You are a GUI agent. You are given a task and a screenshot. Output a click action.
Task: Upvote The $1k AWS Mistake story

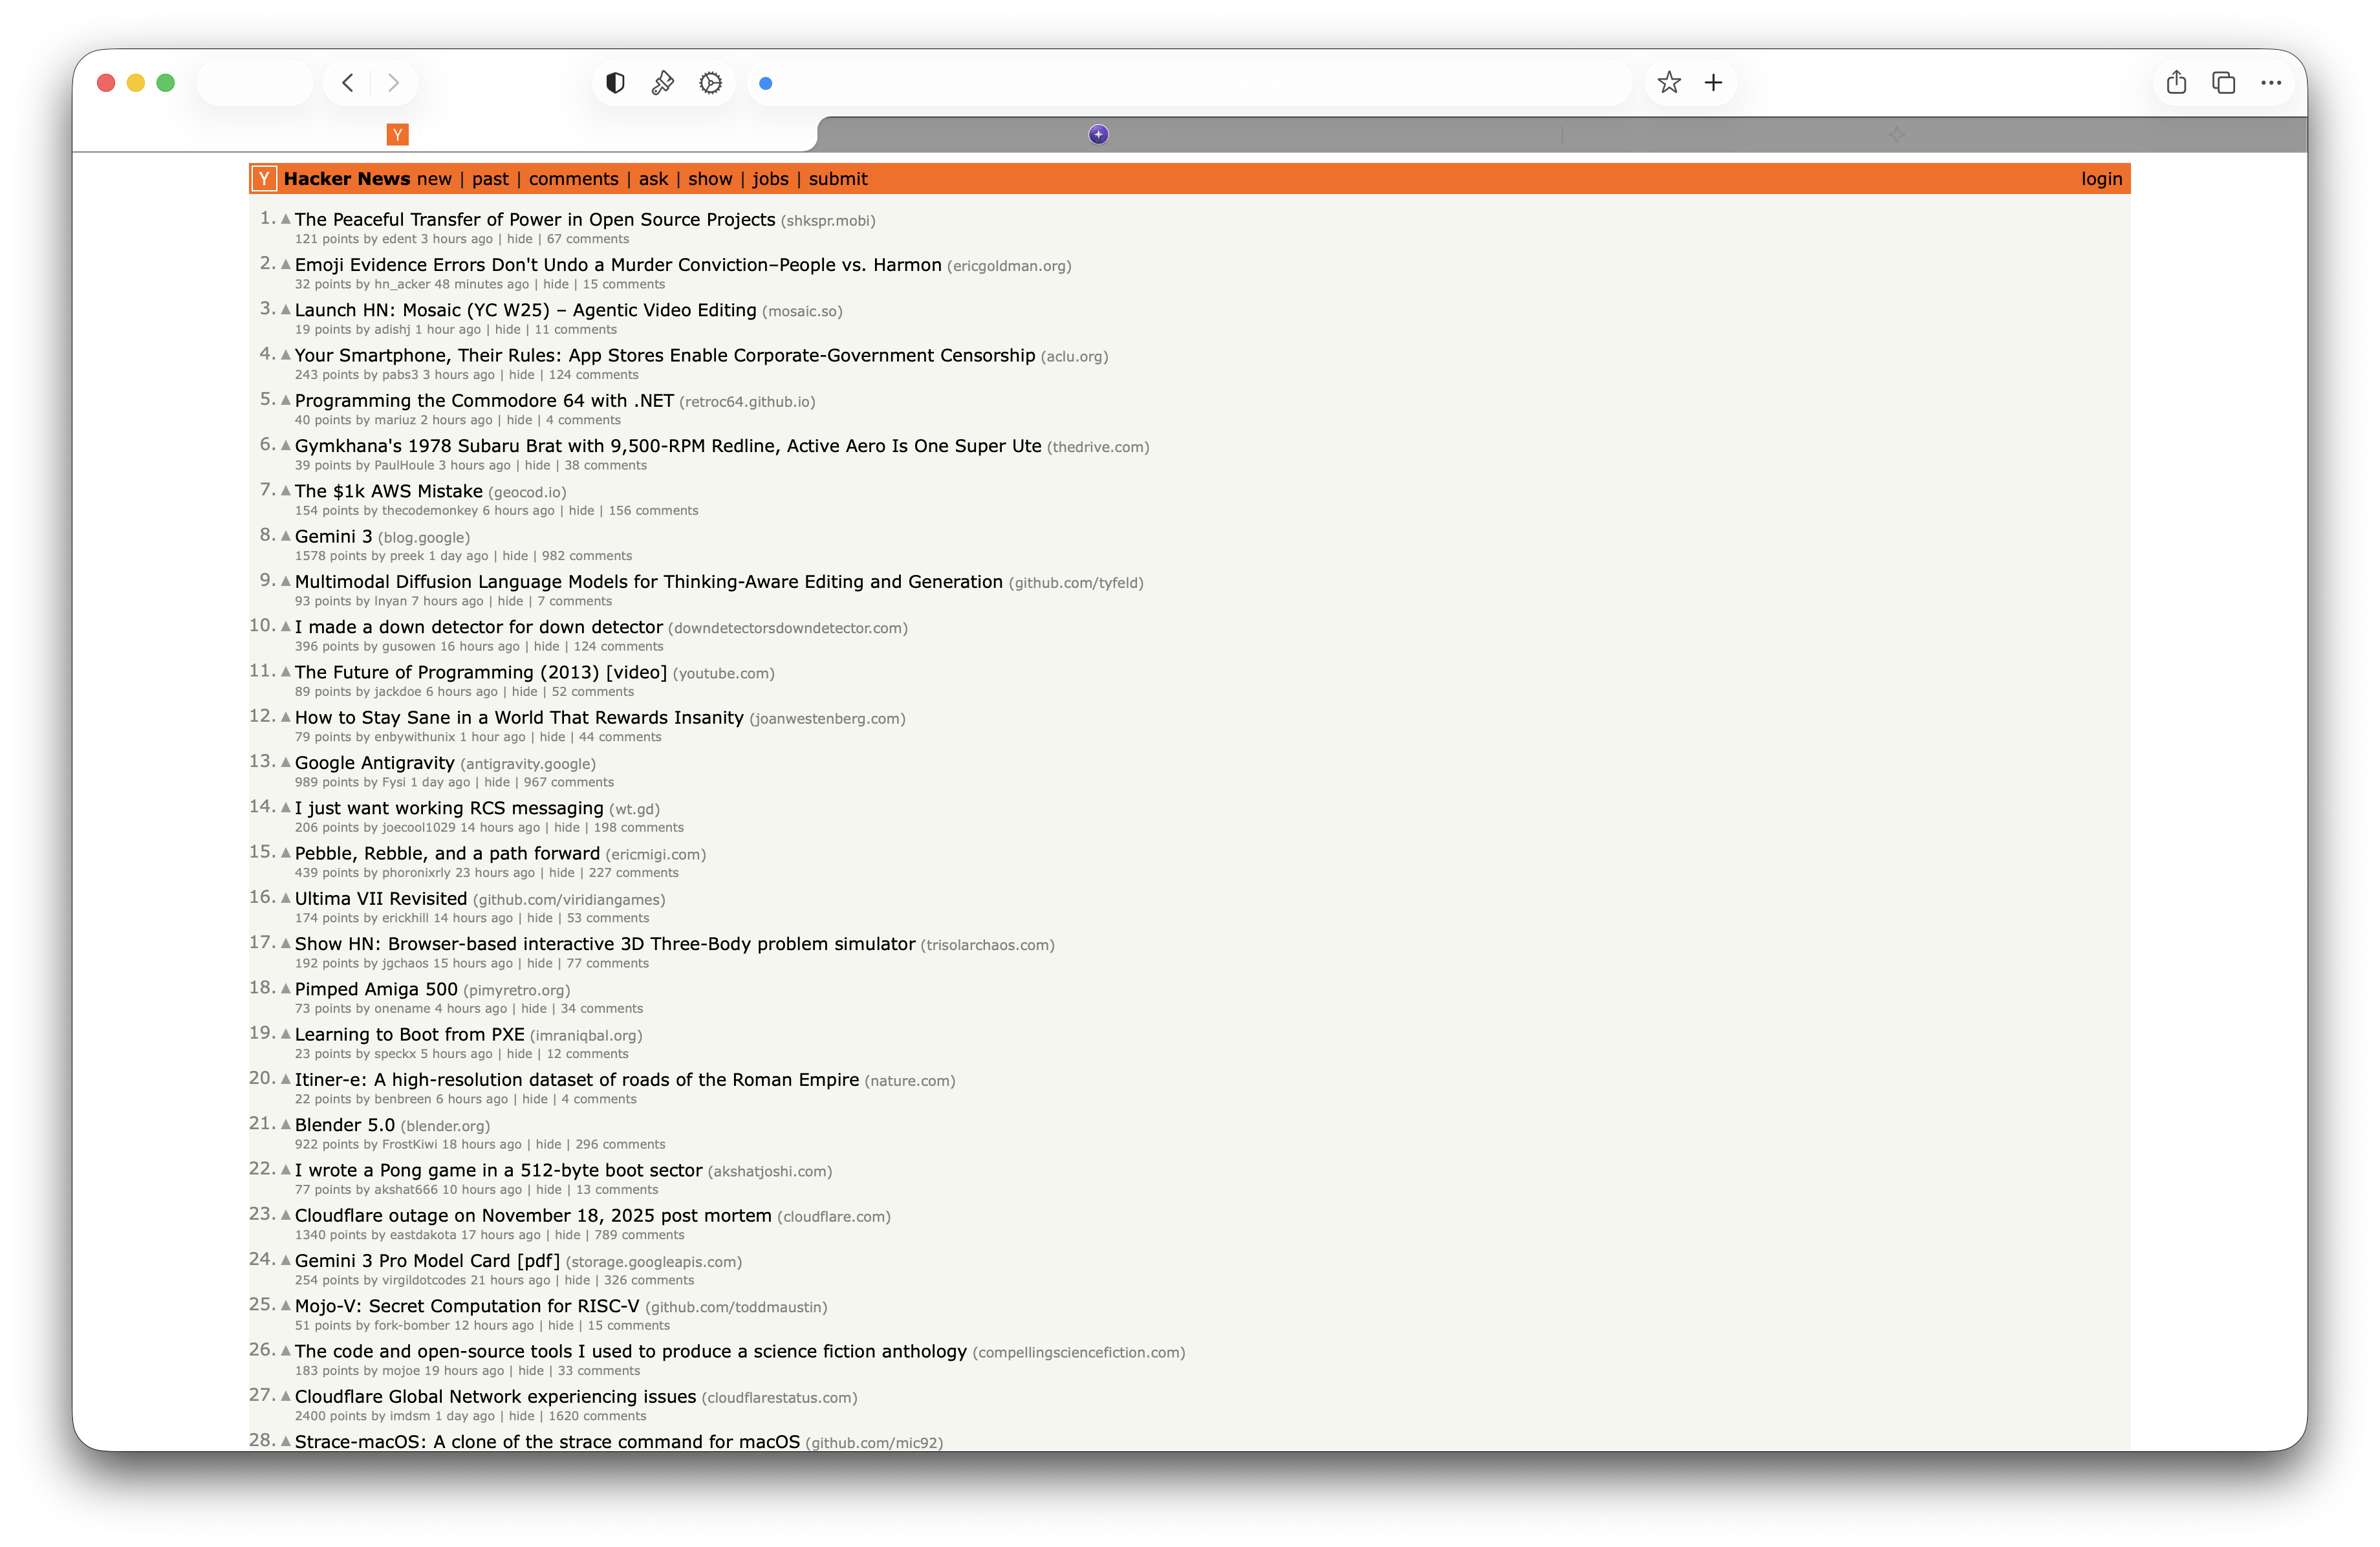pyautogui.click(x=286, y=491)
